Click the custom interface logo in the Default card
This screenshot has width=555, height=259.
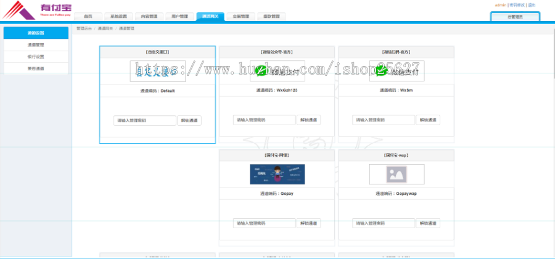point(157,71)
